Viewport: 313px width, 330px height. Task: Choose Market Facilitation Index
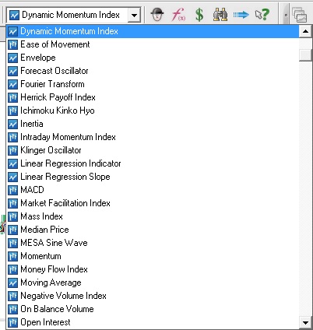pos(153,203)
